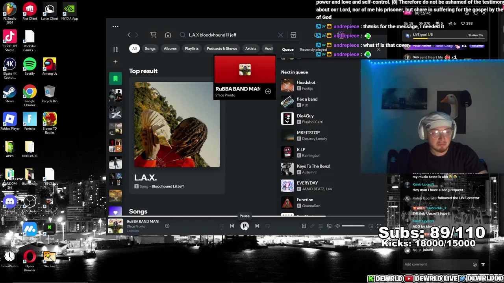Close the queue panel
The height and width of the screenshot is (283, 504).
[x=379, y=50]
